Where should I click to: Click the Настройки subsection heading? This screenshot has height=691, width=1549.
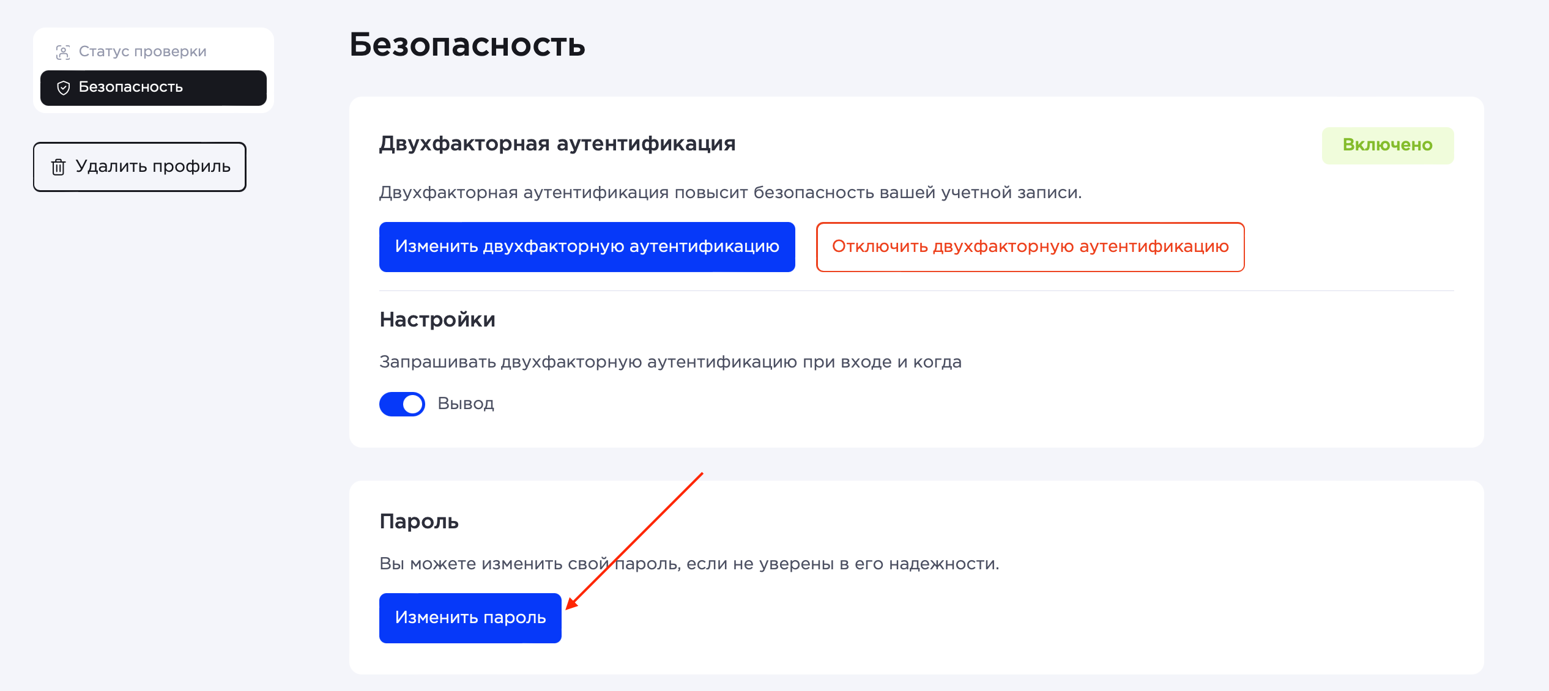(437, 319)
